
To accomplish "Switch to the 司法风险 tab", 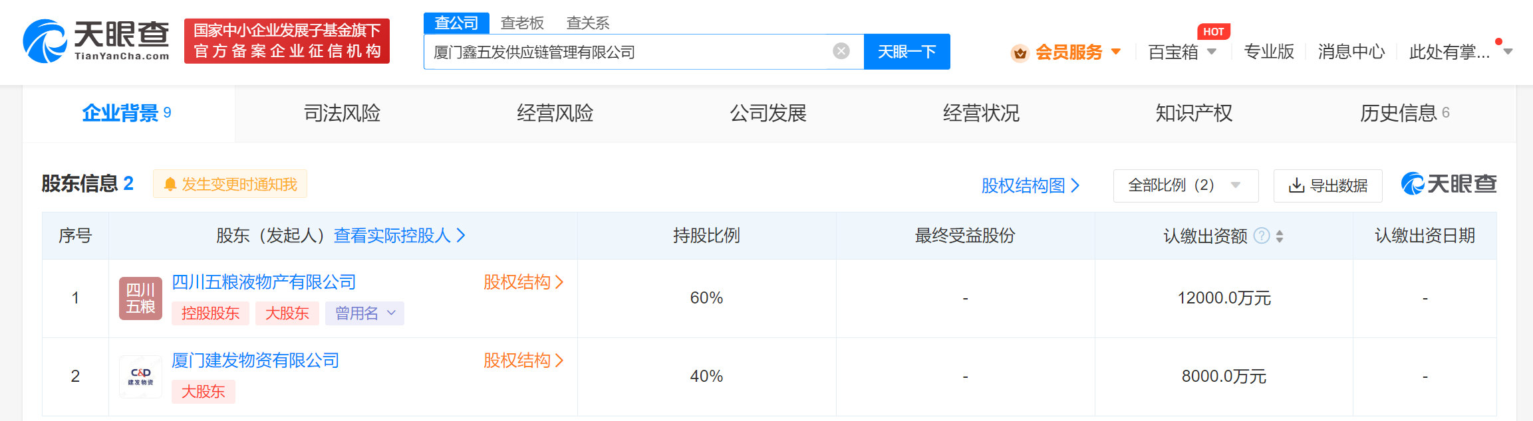I will click(x=342, y=114).
